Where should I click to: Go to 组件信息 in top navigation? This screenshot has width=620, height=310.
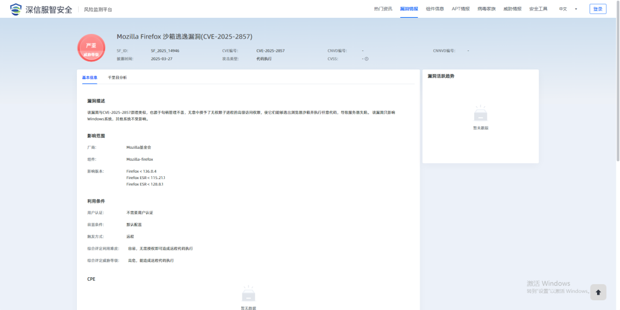[435, 9]
